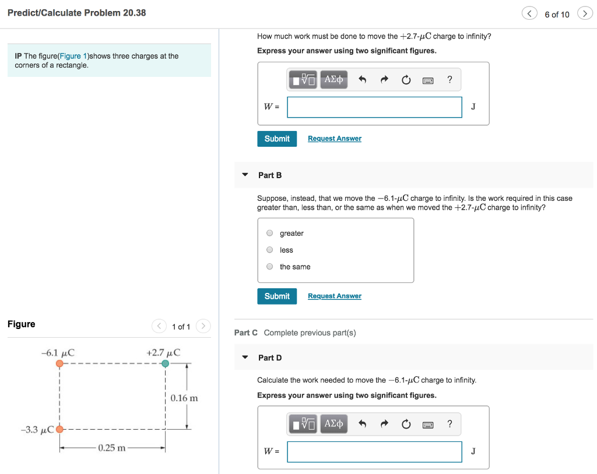Open the on-screen keyboard icon in Part A
Viewport: 597px width, 474px height.
pyautogui.click(x=428, y=80)
